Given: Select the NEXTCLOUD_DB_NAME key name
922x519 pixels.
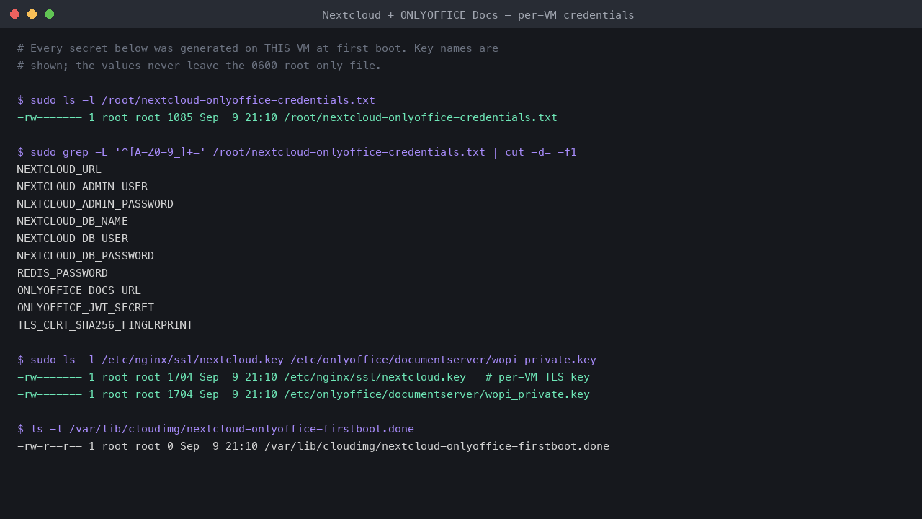Looking at the screenshot, I should [x=73, y=221].
